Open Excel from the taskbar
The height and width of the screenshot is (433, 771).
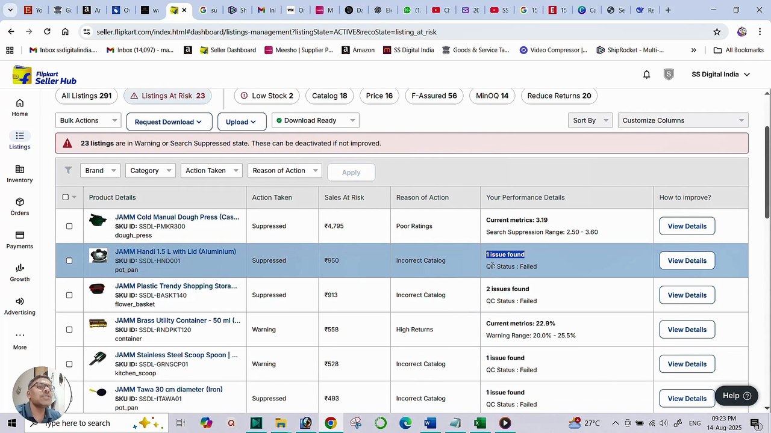tap(479, 423)
